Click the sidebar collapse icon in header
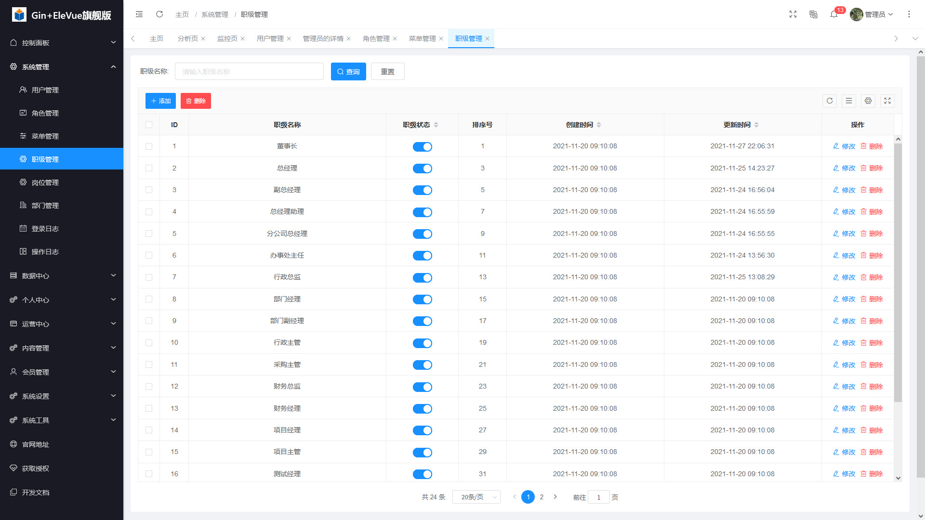The height and width of the screenshot is (520, 925). 139,14
